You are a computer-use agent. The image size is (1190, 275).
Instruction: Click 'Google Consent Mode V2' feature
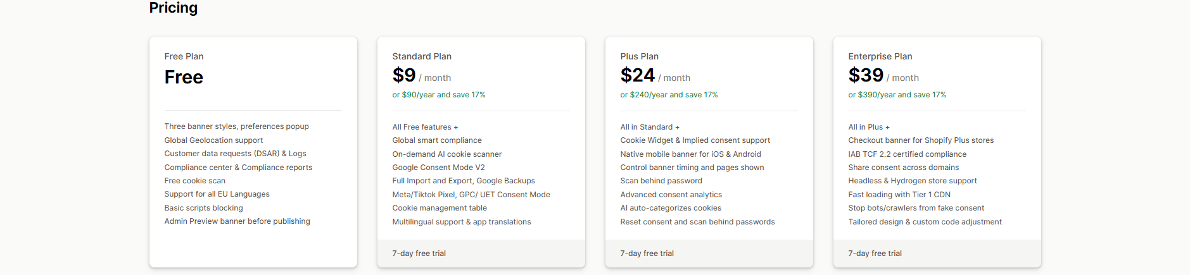tap(438, 168)
